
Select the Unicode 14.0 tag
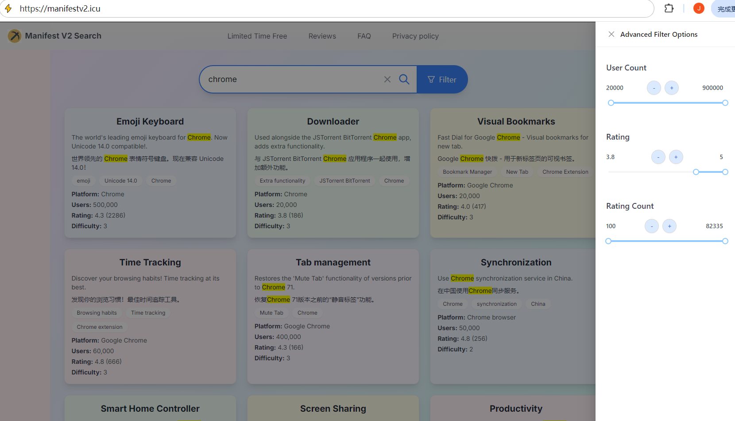121,181
